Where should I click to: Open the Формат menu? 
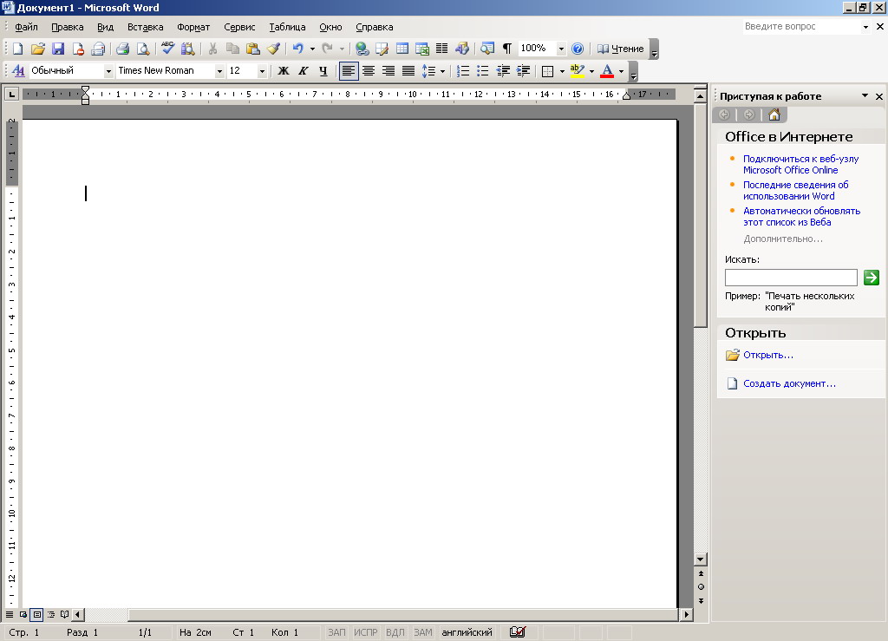click(193, 27)
